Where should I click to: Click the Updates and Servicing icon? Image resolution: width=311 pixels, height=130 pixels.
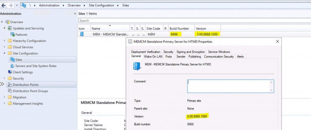[x=10, y=28]
